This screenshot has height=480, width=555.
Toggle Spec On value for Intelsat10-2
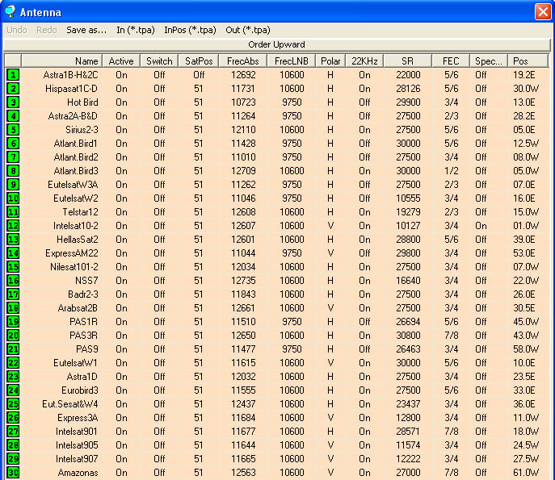481,226
